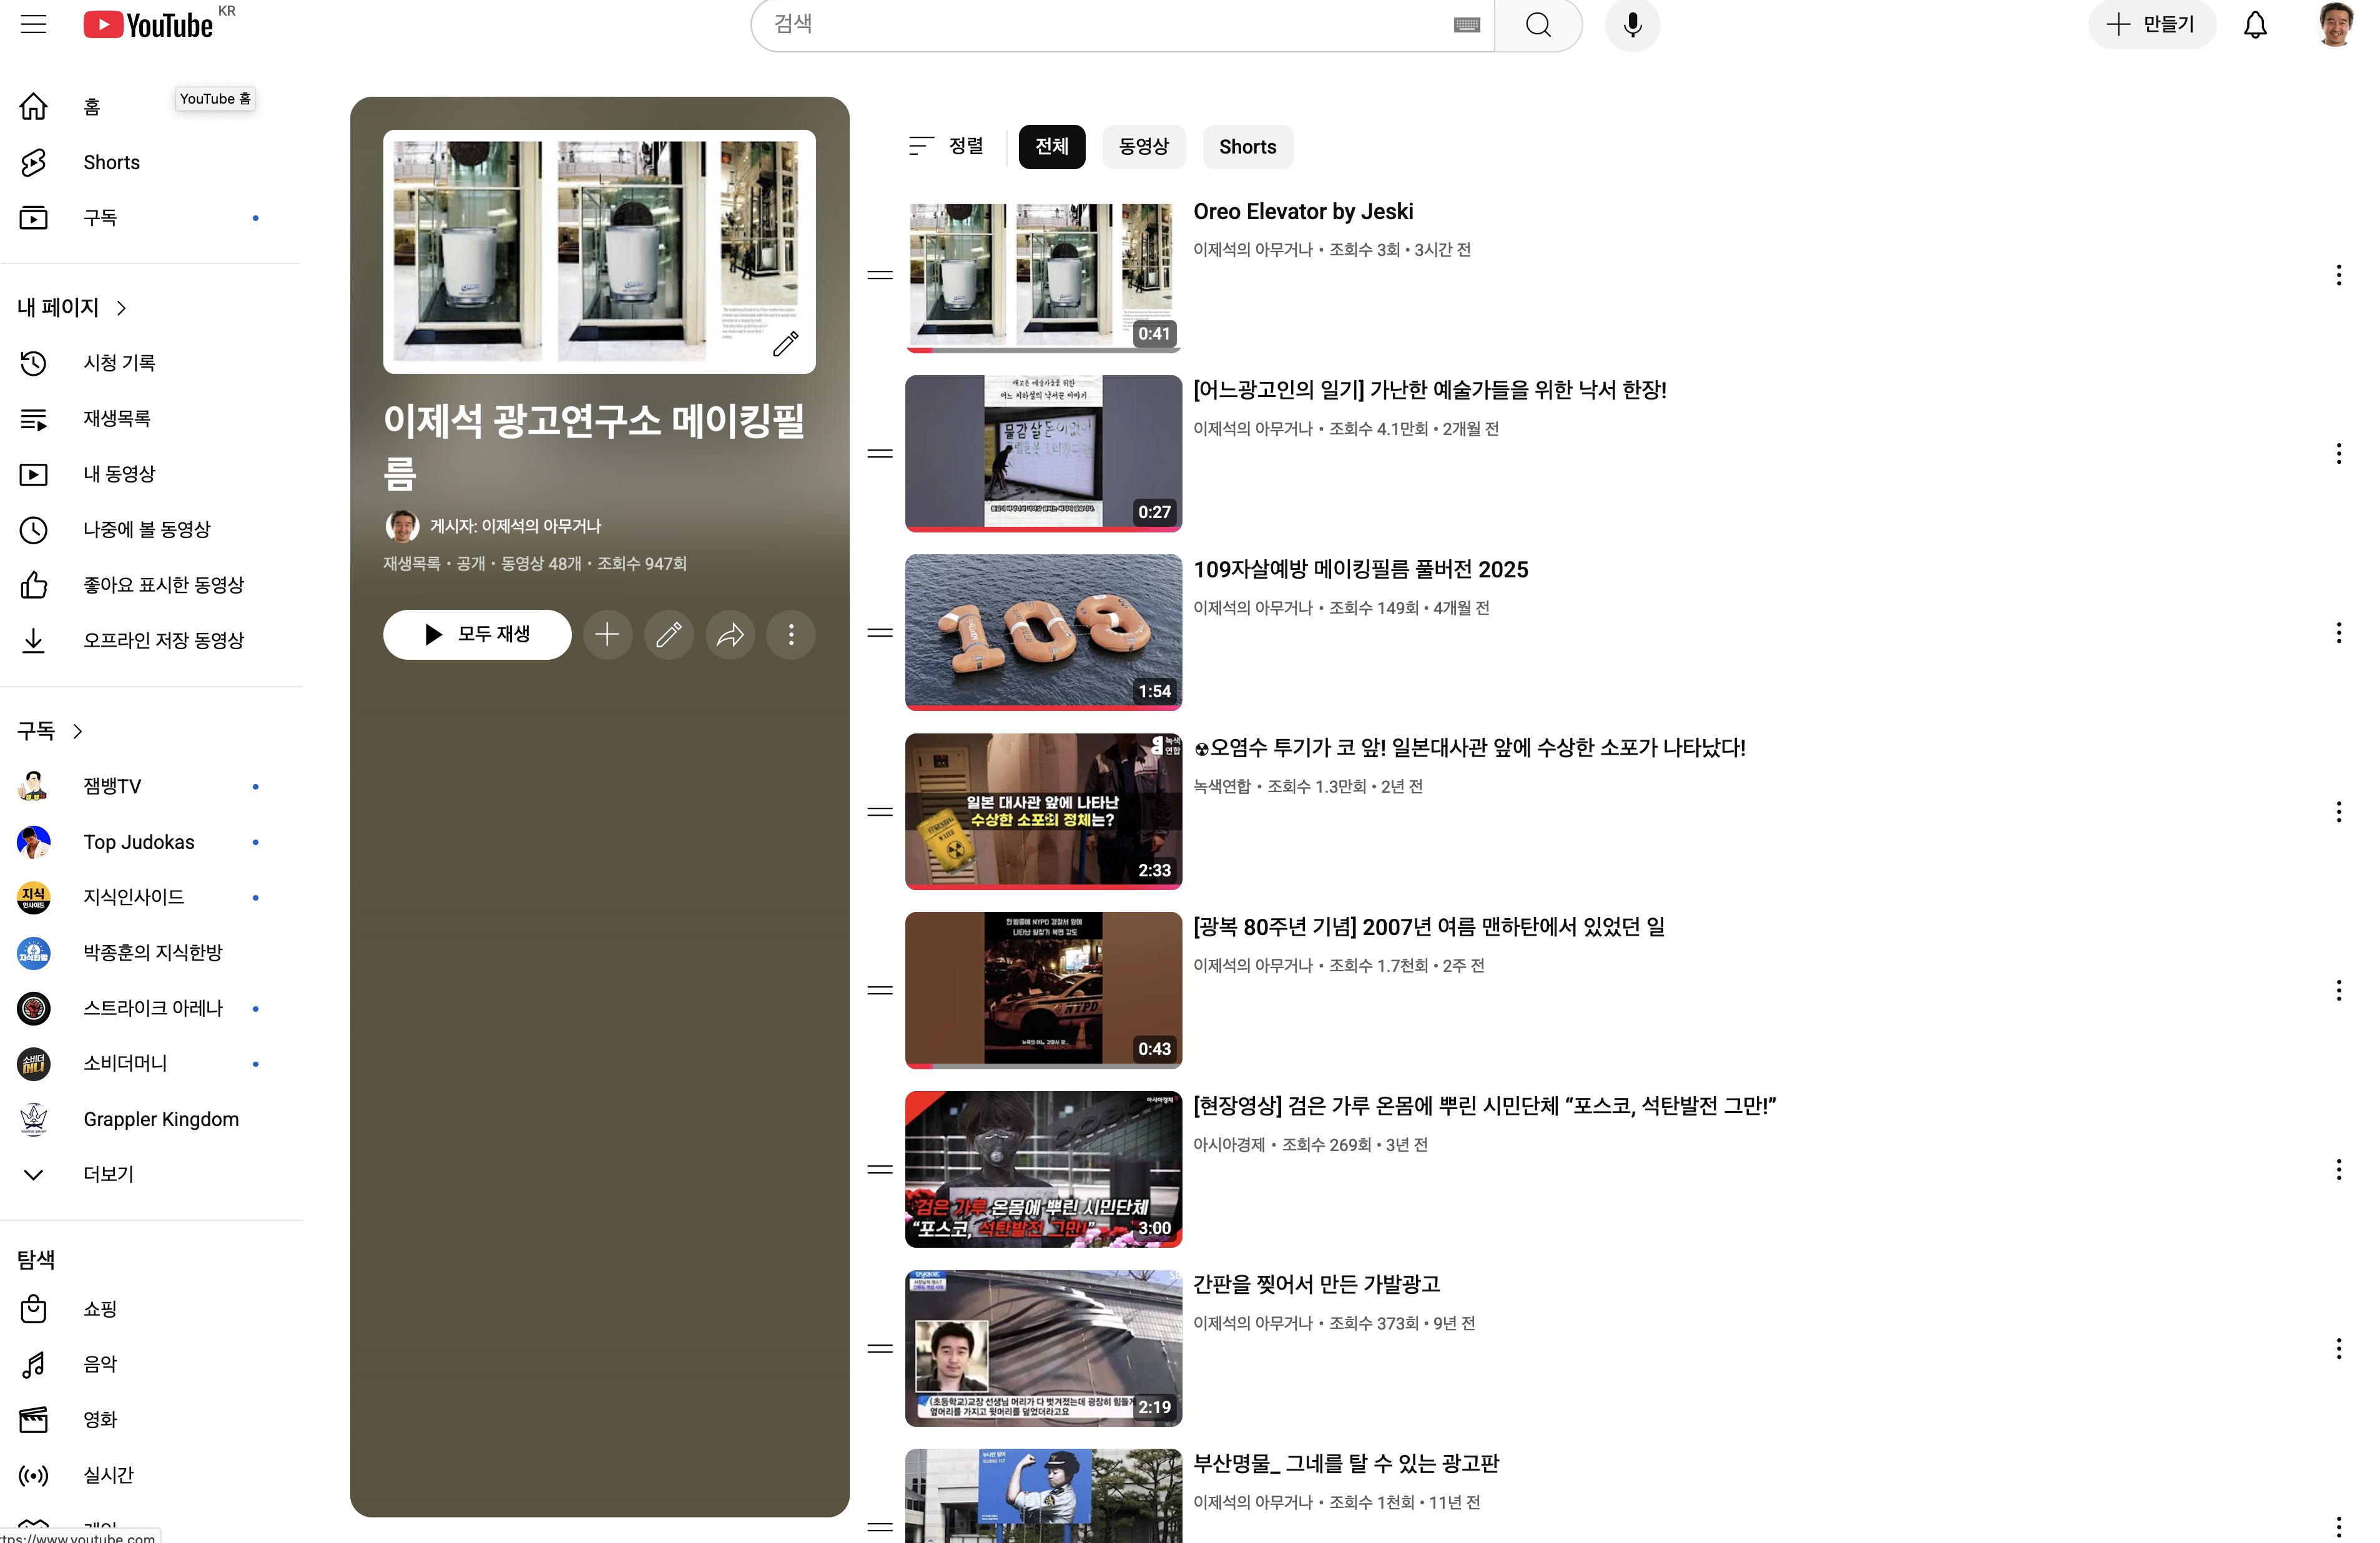
Task: Open the 지식인사이드 channel
Action: [150, 897]
